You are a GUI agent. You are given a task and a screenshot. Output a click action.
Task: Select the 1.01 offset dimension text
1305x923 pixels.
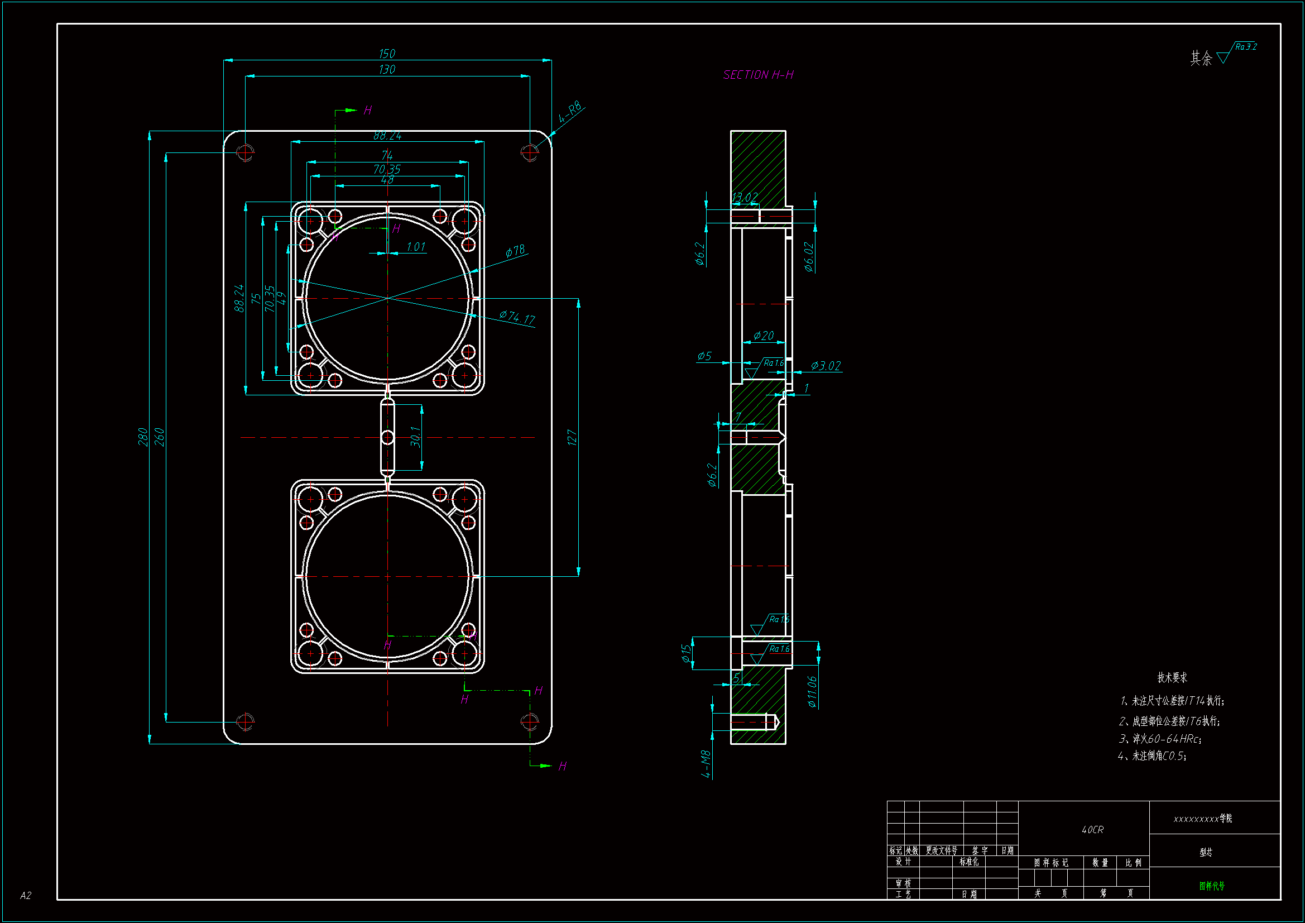tap(415, 247)
